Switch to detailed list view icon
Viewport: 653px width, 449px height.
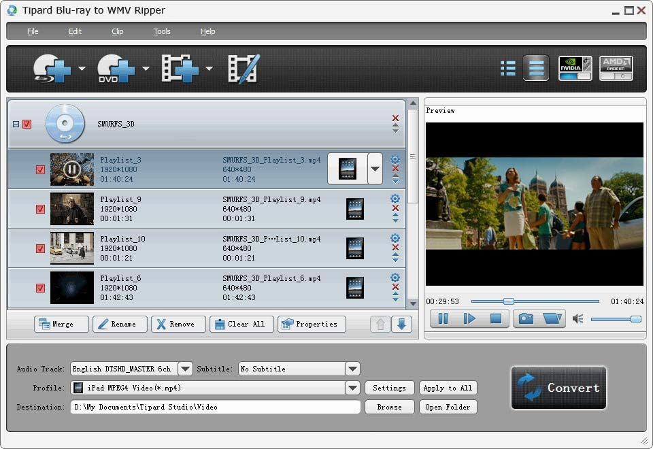coord(536,68)
